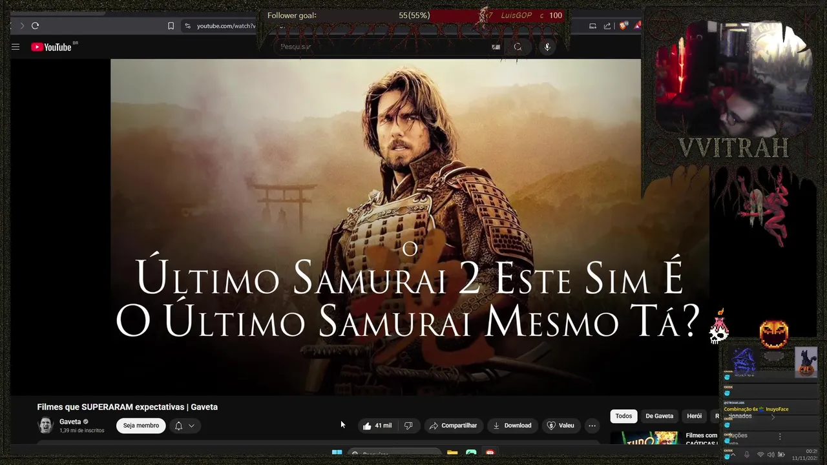
Task: Open more actions three-dot menu
Action: coord(592,426)
